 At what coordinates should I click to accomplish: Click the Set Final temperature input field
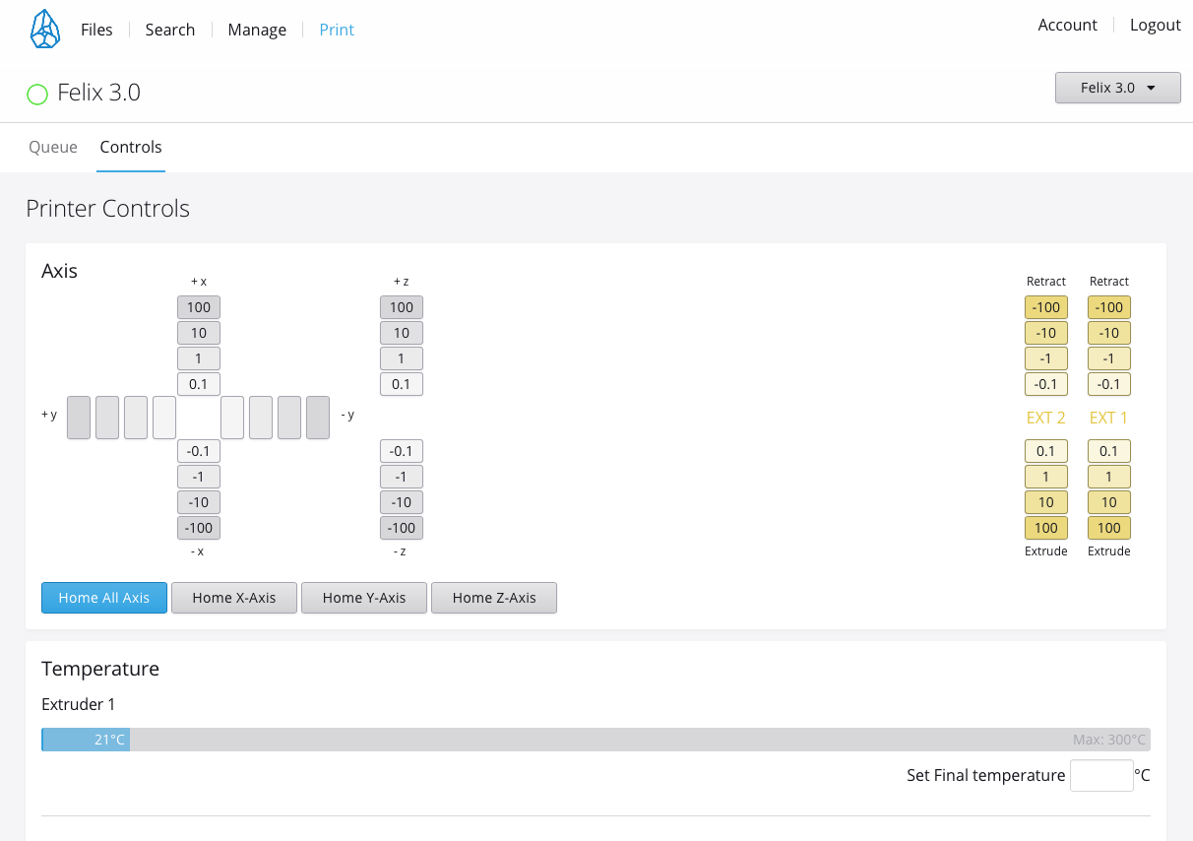pyautogui.click(x=1101, y=775)
